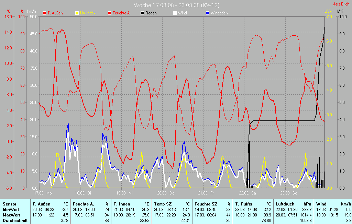Click the Luftdruck column header
The image size is (352, 224).
(x=285, y=204)
